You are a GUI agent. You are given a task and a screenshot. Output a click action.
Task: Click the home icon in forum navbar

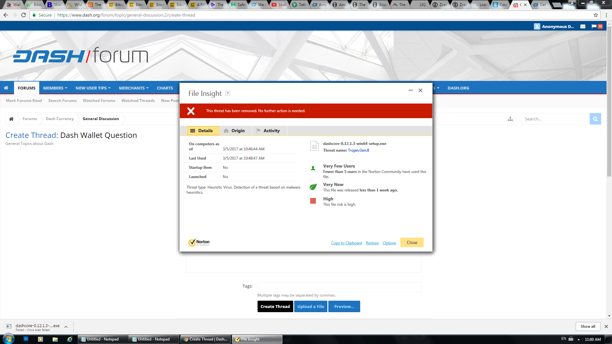6,88
